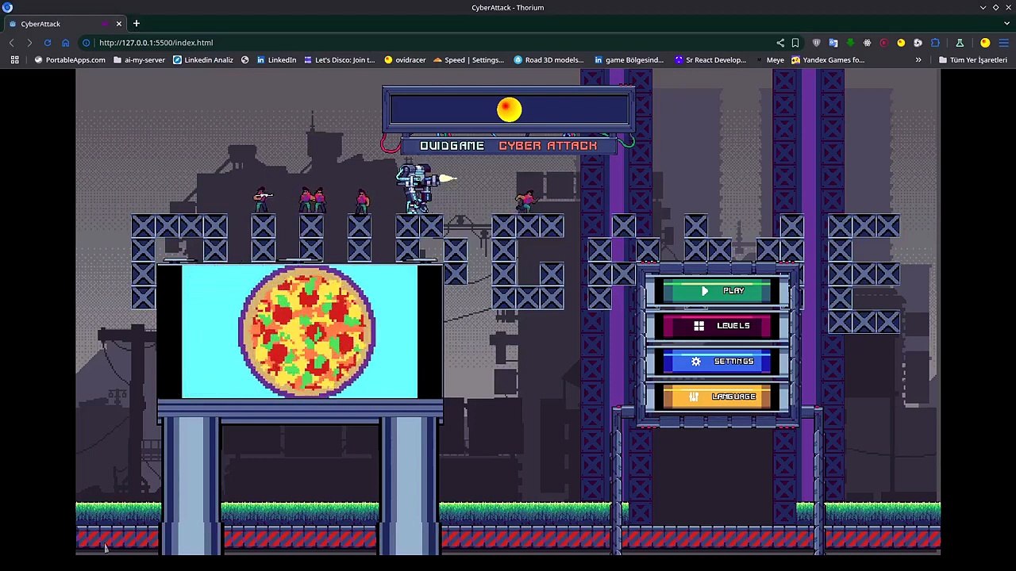Click the QUIDGAME logo text

pos(452,146)
